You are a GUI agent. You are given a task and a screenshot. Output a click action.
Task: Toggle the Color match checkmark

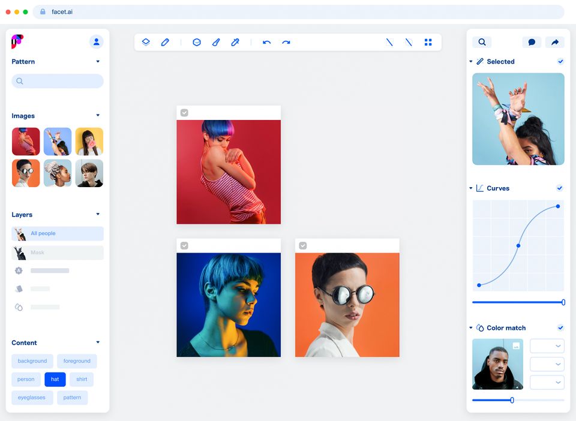coord(560,328)
